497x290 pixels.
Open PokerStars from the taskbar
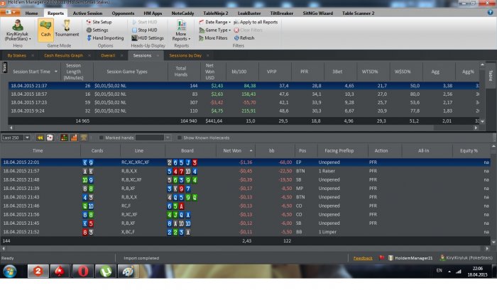tap(60, 272)
